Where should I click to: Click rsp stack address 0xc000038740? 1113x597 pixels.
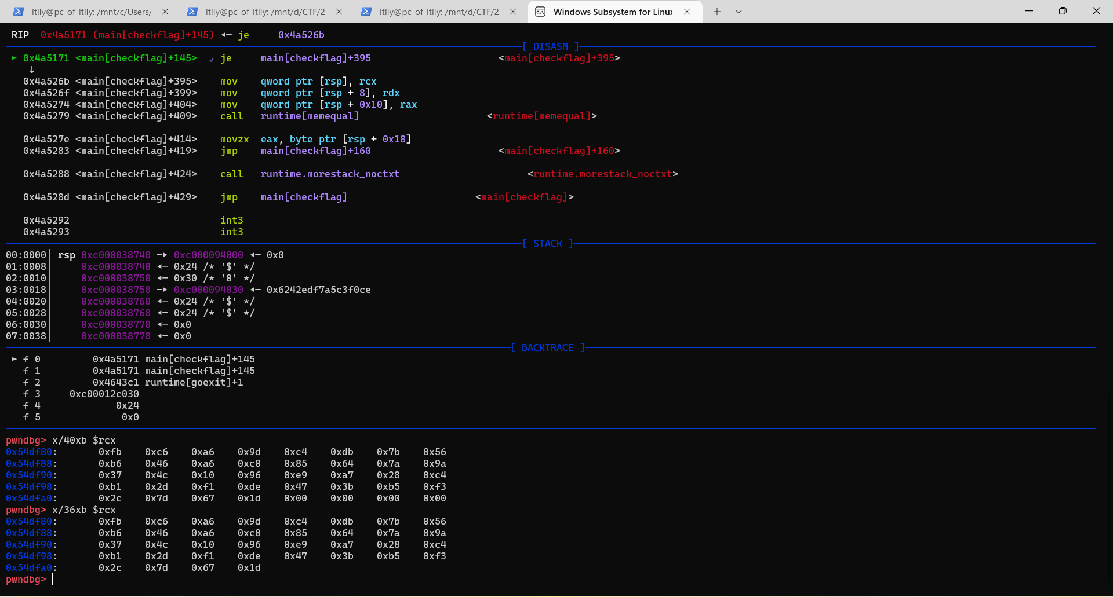pyautogui.click(x=116, y=255)
